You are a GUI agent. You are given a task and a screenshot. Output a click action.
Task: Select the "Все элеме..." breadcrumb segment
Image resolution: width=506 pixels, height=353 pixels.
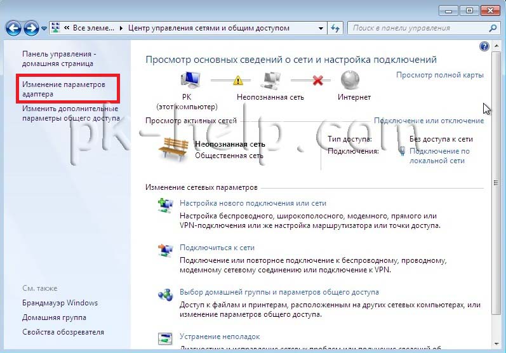pos(92,28)
